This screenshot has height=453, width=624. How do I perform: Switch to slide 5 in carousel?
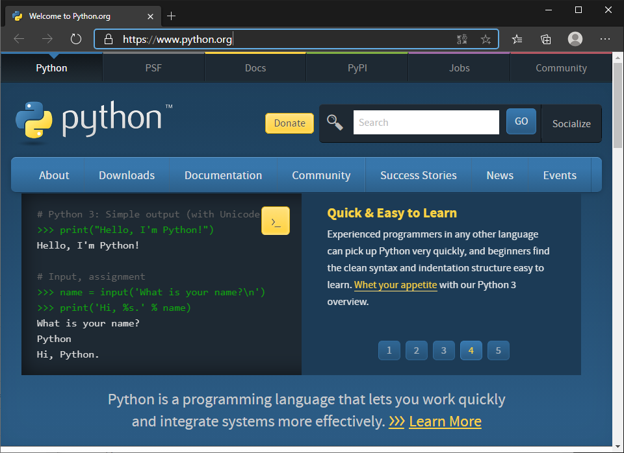(499, 350)
